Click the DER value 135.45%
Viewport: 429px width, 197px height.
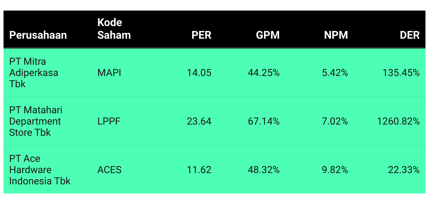point(401,73)
